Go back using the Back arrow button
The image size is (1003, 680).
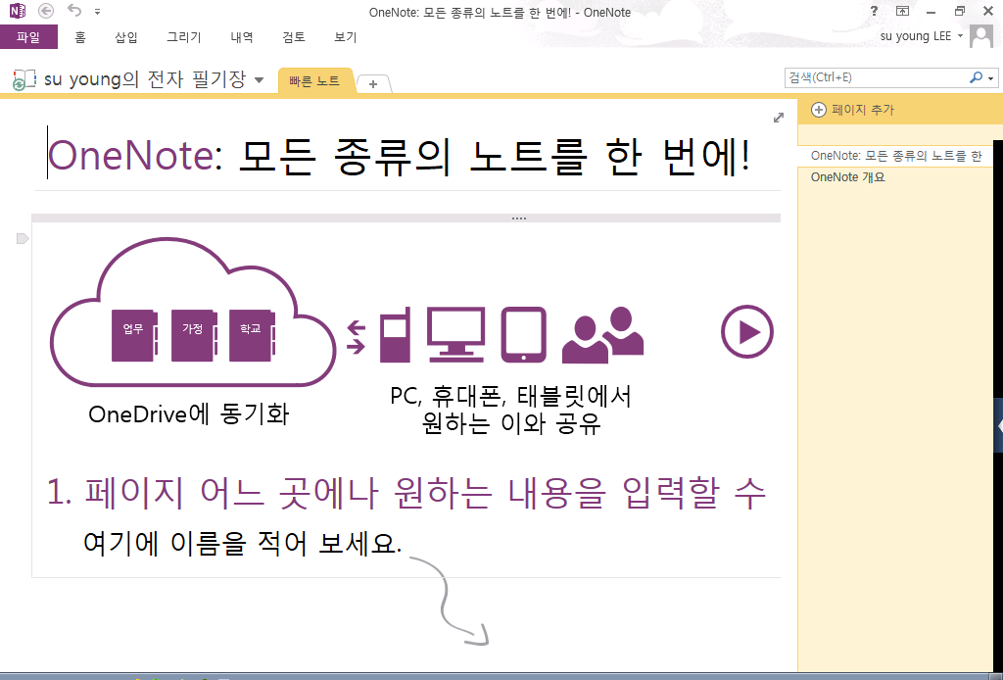[46, 11]
